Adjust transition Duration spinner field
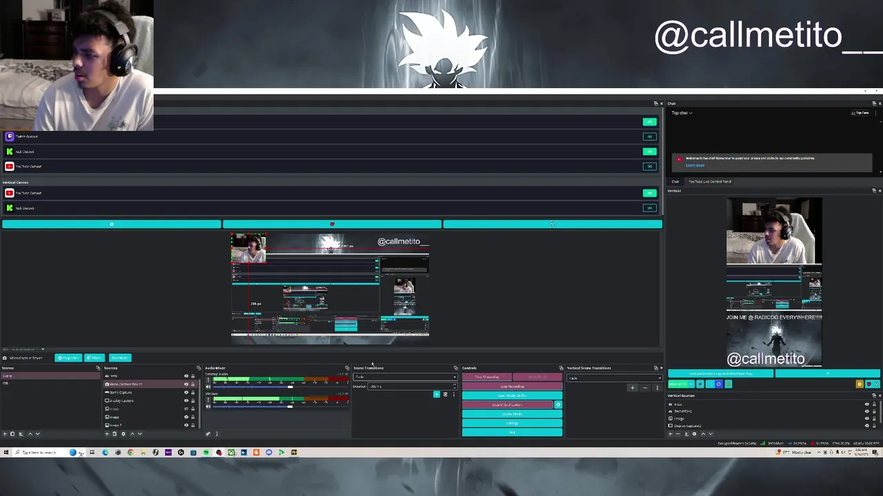Screen dimensions: 883x496 coord(412,386)
